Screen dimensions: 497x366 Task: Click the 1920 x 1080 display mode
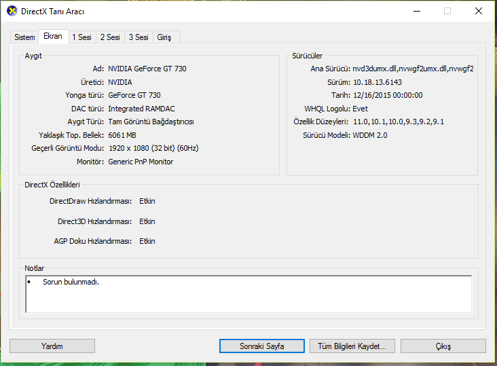[153, 148]
